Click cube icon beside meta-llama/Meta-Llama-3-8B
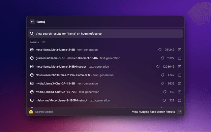The width and height of the screenshot is (211, 132). [x=32, y=50]
